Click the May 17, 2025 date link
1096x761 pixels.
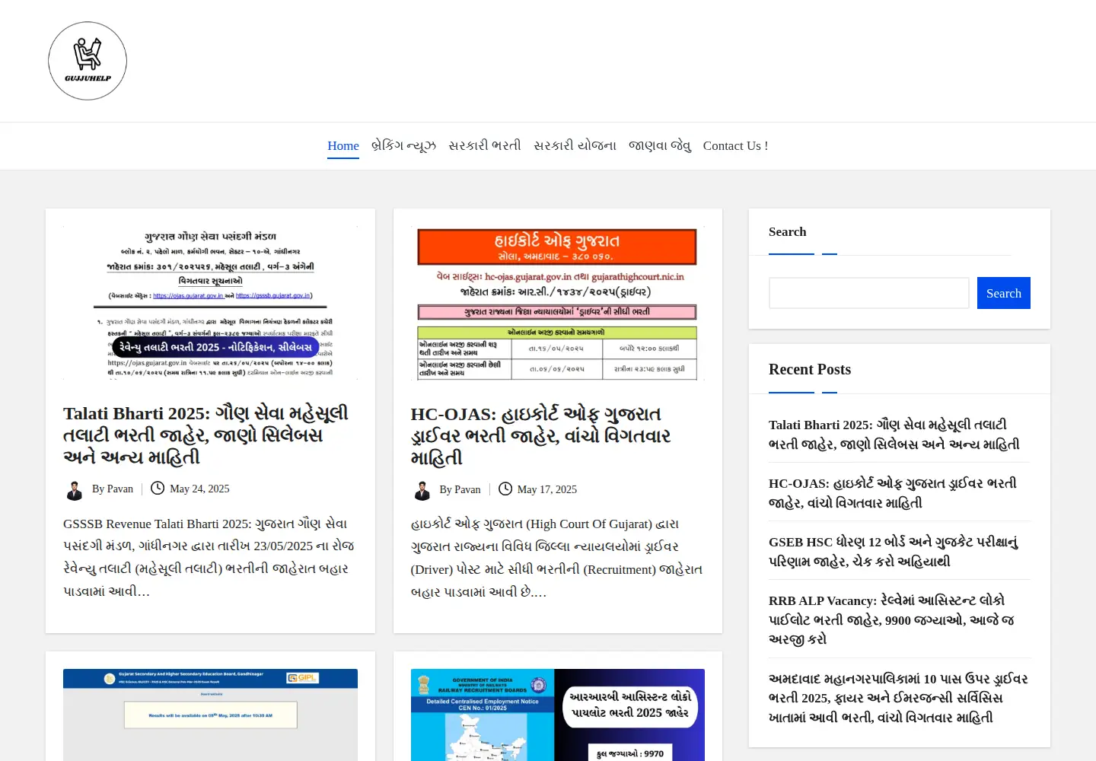point(547,489)
